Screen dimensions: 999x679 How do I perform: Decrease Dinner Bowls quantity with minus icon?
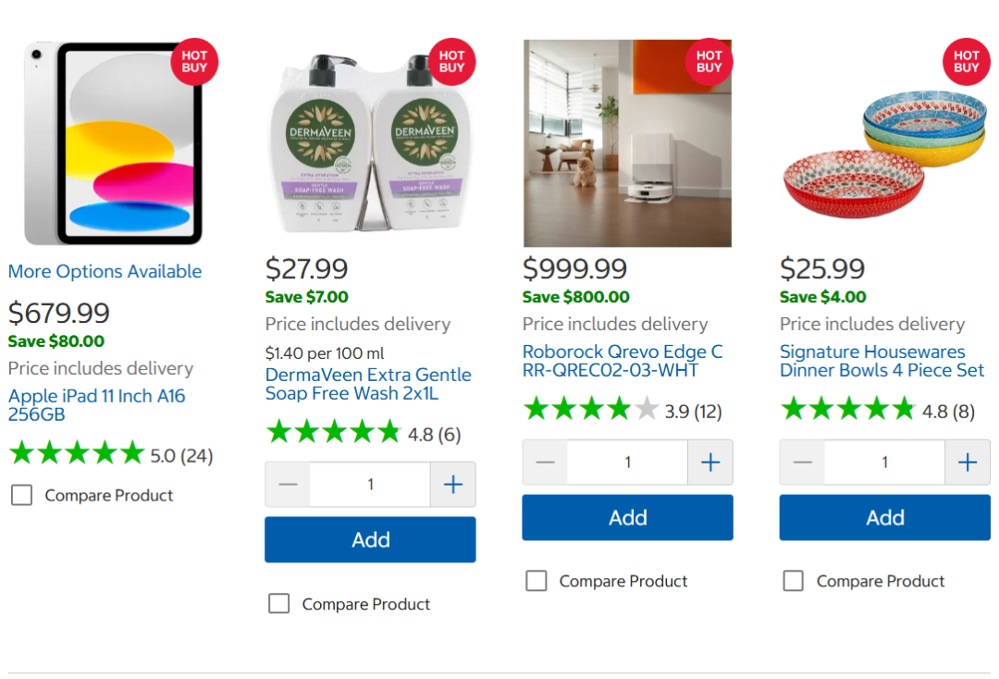(x=803, y=463)
